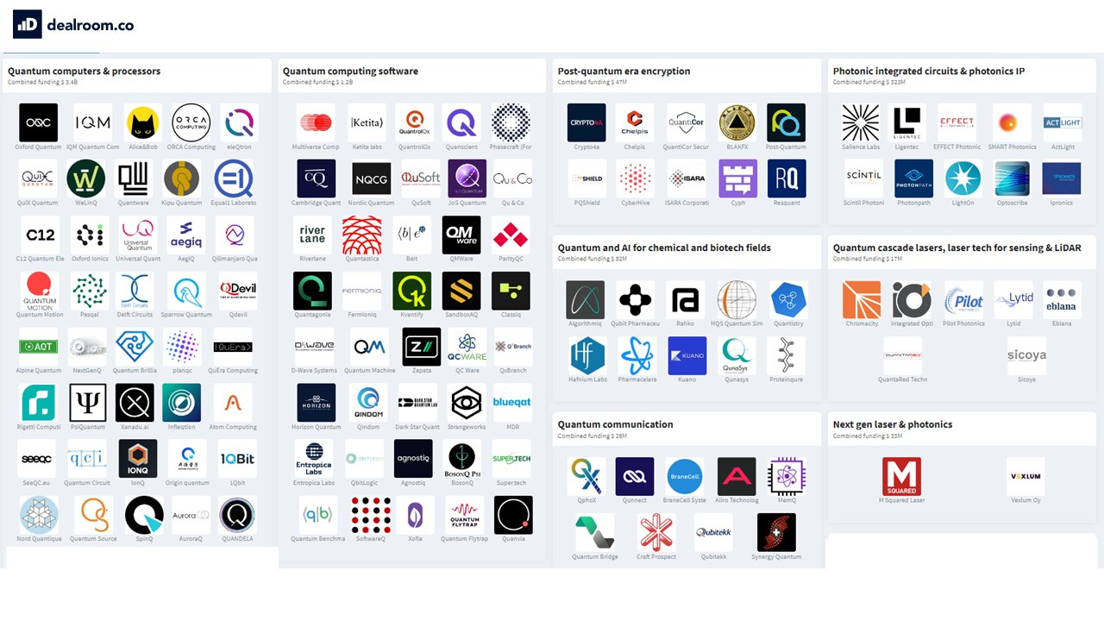Open 'Quantum and AI for chemical and biotech fields' heading
The height and width of the screenshot is (621, 1104).
point(664,248)
